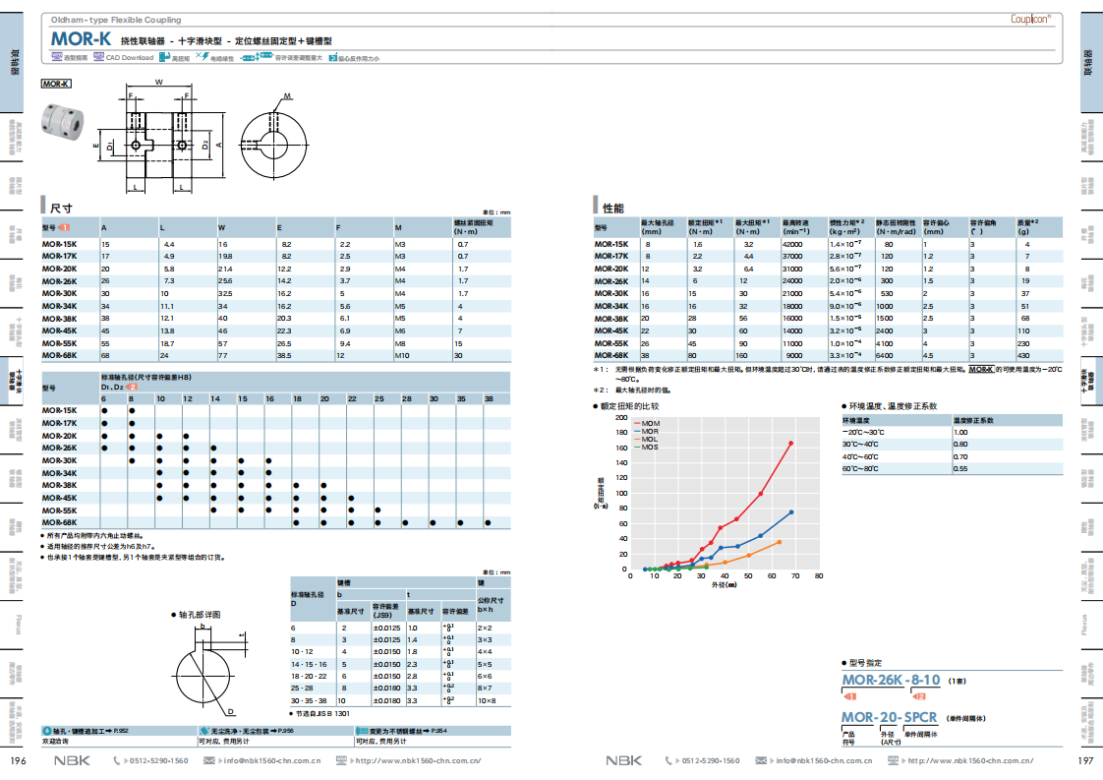
Task: Click the 偏心反作用力小 icon
Action: tap(332, 57)
